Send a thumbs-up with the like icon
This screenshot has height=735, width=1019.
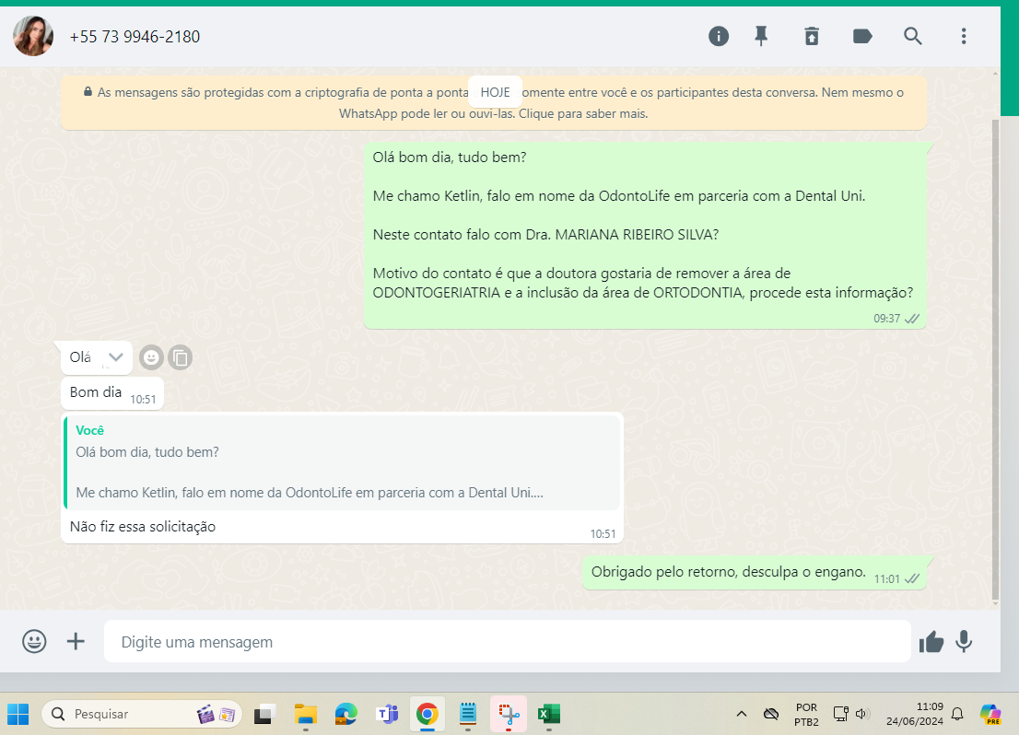[x=931, y=641]
